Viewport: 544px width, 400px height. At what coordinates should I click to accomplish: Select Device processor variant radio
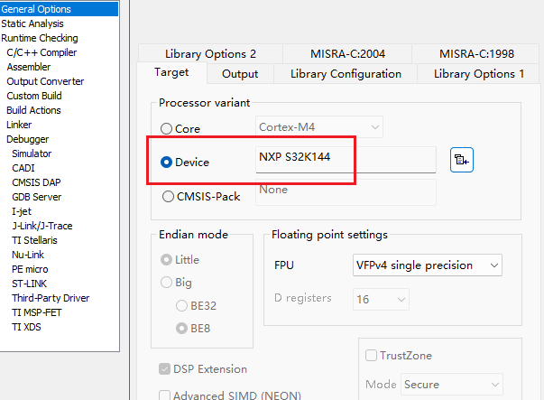(x=167, y=163)
